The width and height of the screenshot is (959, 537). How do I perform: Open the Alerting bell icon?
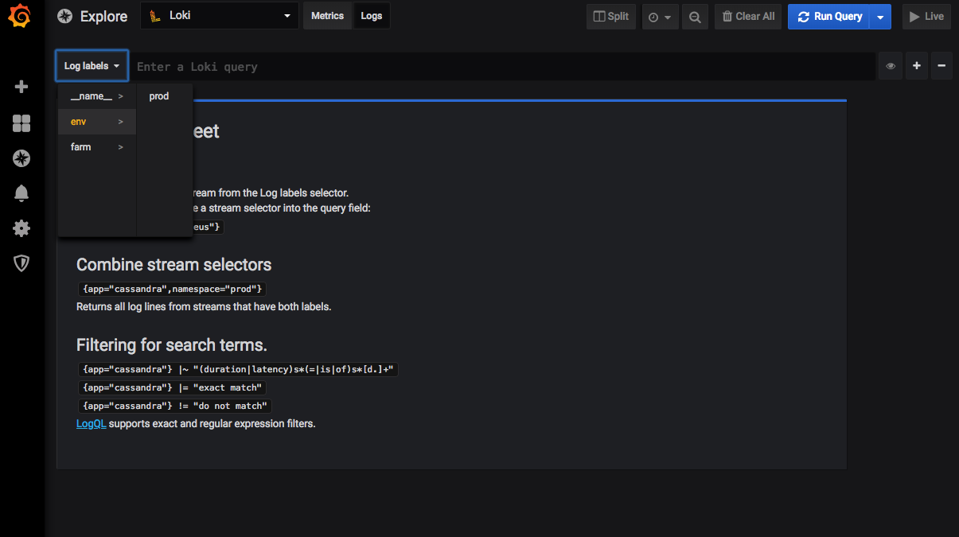[x=21, y=193]
